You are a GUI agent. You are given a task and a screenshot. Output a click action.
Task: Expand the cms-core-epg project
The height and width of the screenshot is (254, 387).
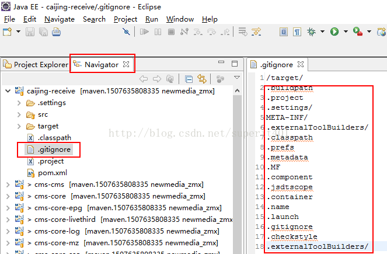tap(8, 208)
